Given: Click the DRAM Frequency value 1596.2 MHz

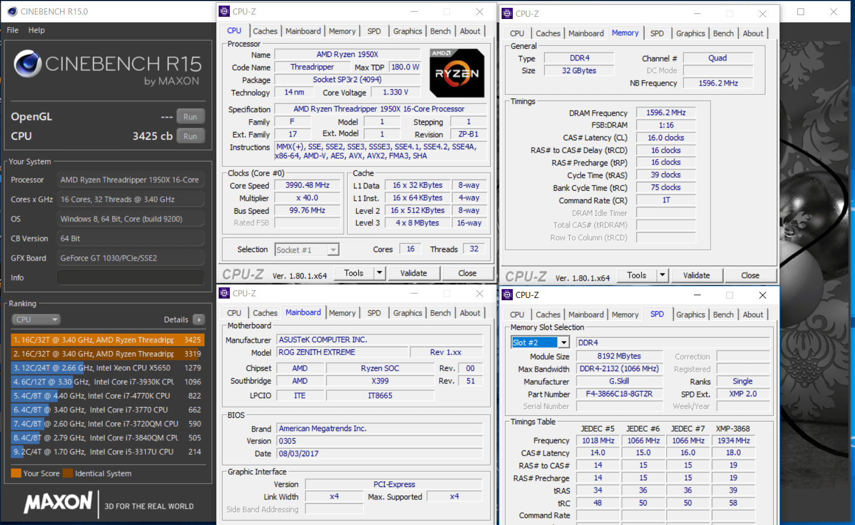Looking at the screenshot, I should pos(666,112).
